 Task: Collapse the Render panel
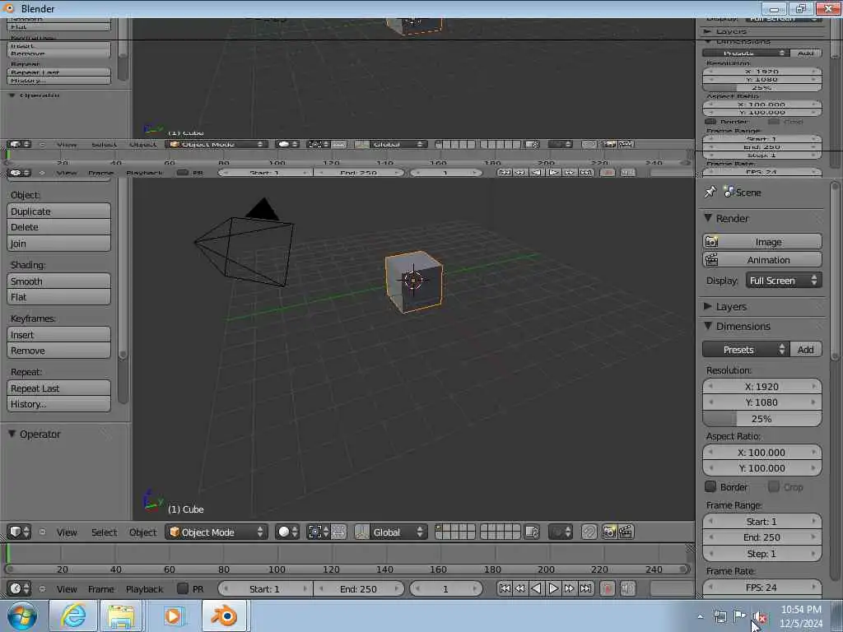[x=708, y=217]
